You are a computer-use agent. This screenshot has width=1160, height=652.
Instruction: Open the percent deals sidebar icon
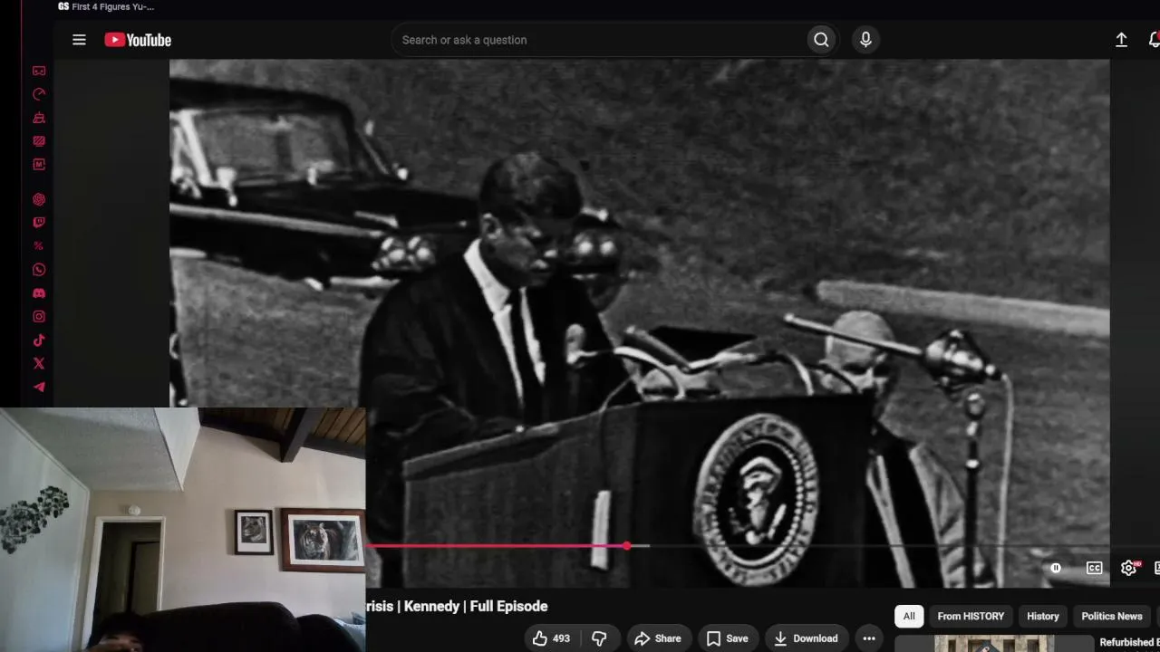tap(39, 246)
